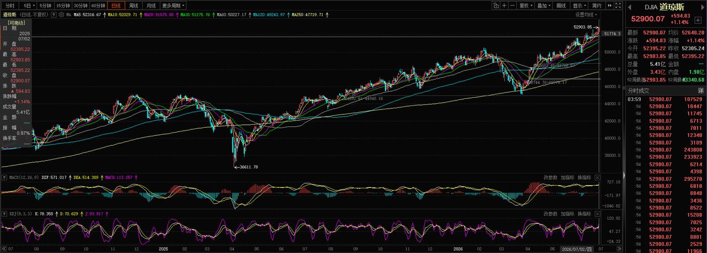This screenshot has width=707, height=253.
Task: Click MACD panel 加指标 link
Action: click(x=568, y=177)
